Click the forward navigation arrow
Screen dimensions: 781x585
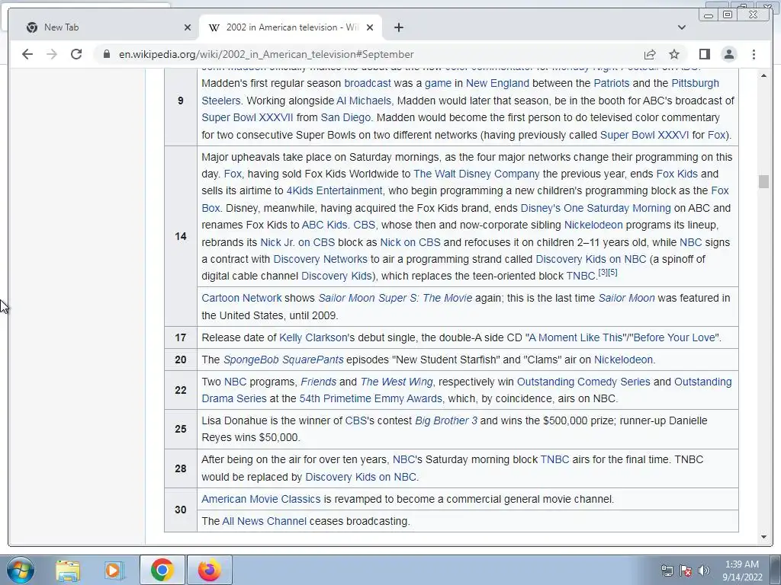pyautogui.click(x=52, y=54)
